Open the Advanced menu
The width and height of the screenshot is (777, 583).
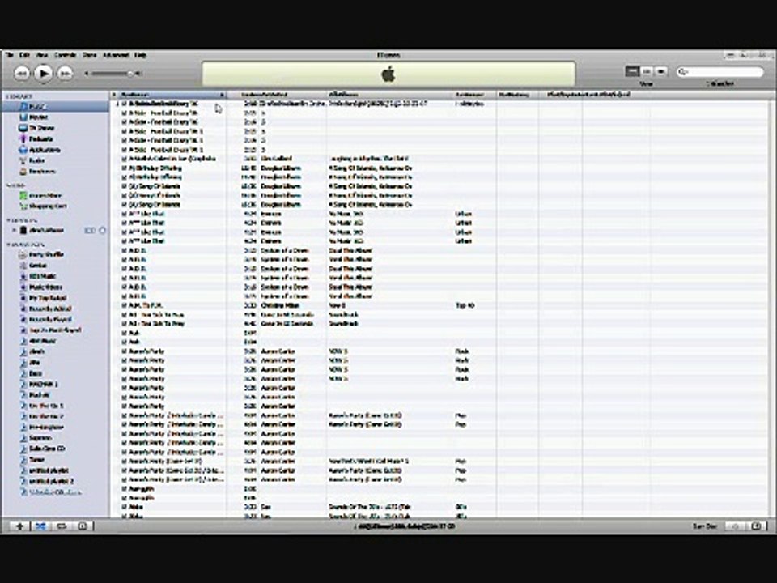[116, 55]
